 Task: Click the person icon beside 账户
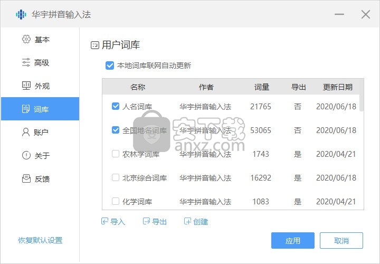(x=26, y=132)
